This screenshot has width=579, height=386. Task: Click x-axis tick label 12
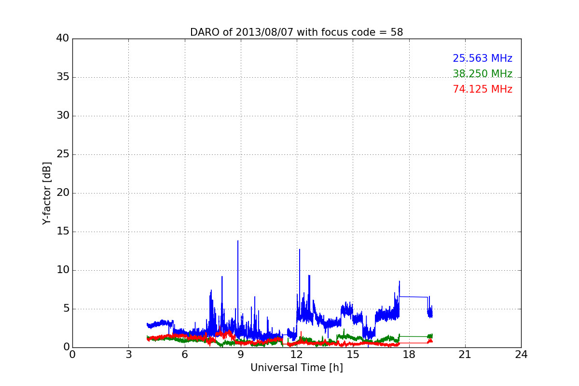(297, 355)
